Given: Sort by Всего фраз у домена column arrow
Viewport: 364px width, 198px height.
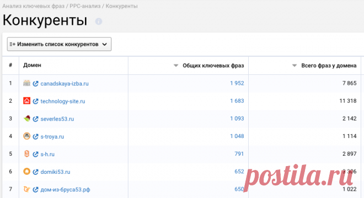Looking at the screenshot, I should pos(295,66).
